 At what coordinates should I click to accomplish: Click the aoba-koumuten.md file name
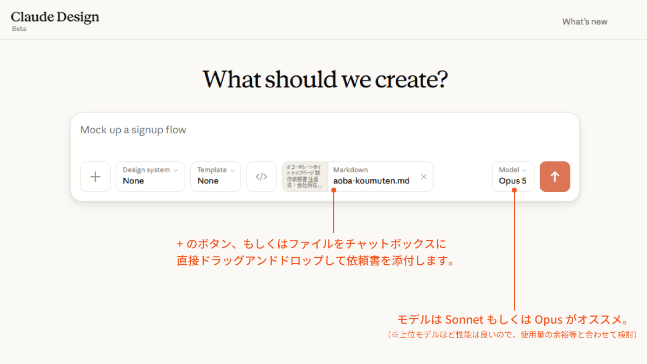371,181
